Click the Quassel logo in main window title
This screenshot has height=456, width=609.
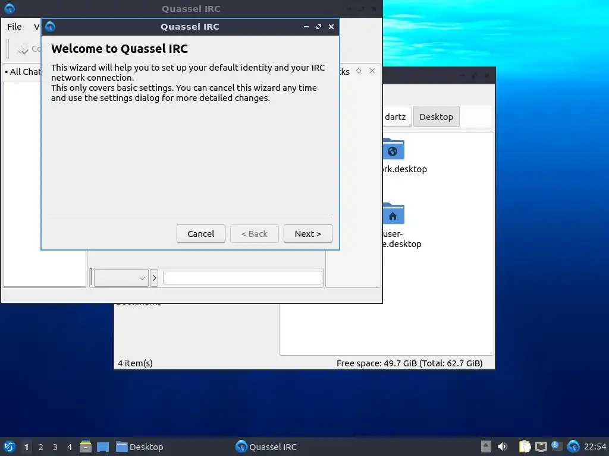(10, 8)
